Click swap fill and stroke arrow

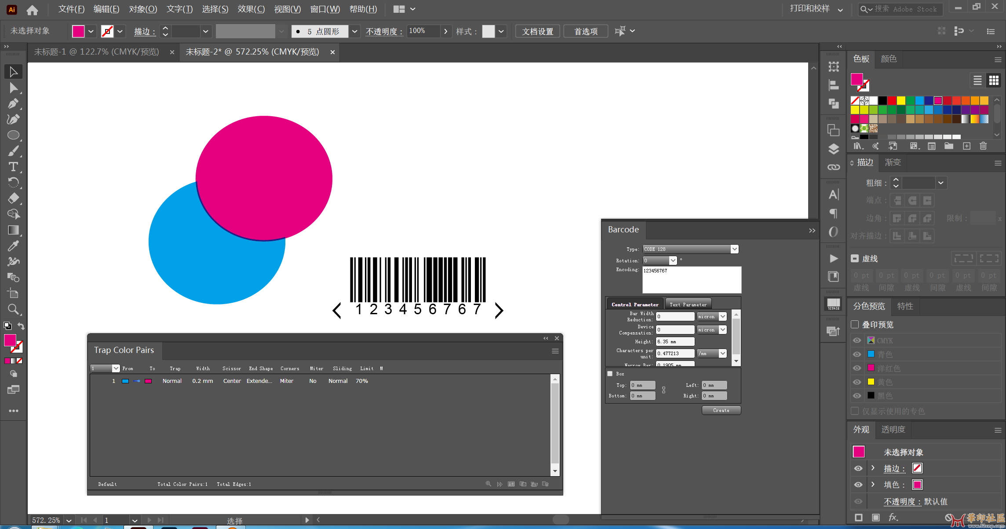21,326
